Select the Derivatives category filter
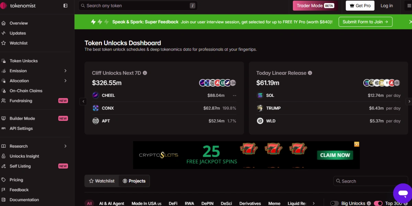412x206 pixels. tap(250, 204)
